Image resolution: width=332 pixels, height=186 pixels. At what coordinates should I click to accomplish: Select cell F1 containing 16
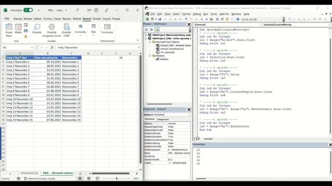[116, 57]
